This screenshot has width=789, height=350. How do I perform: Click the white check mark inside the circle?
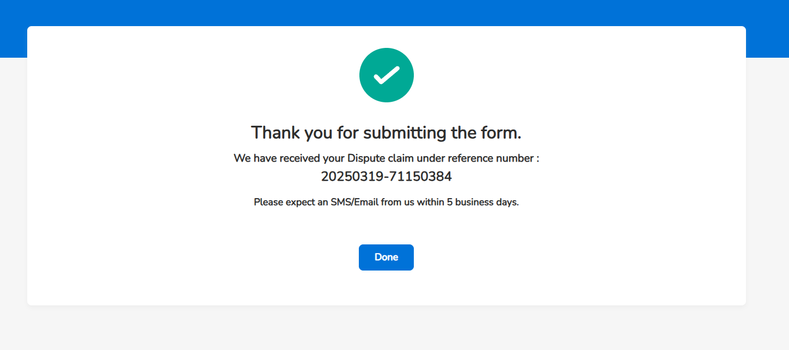pos(387,76)
